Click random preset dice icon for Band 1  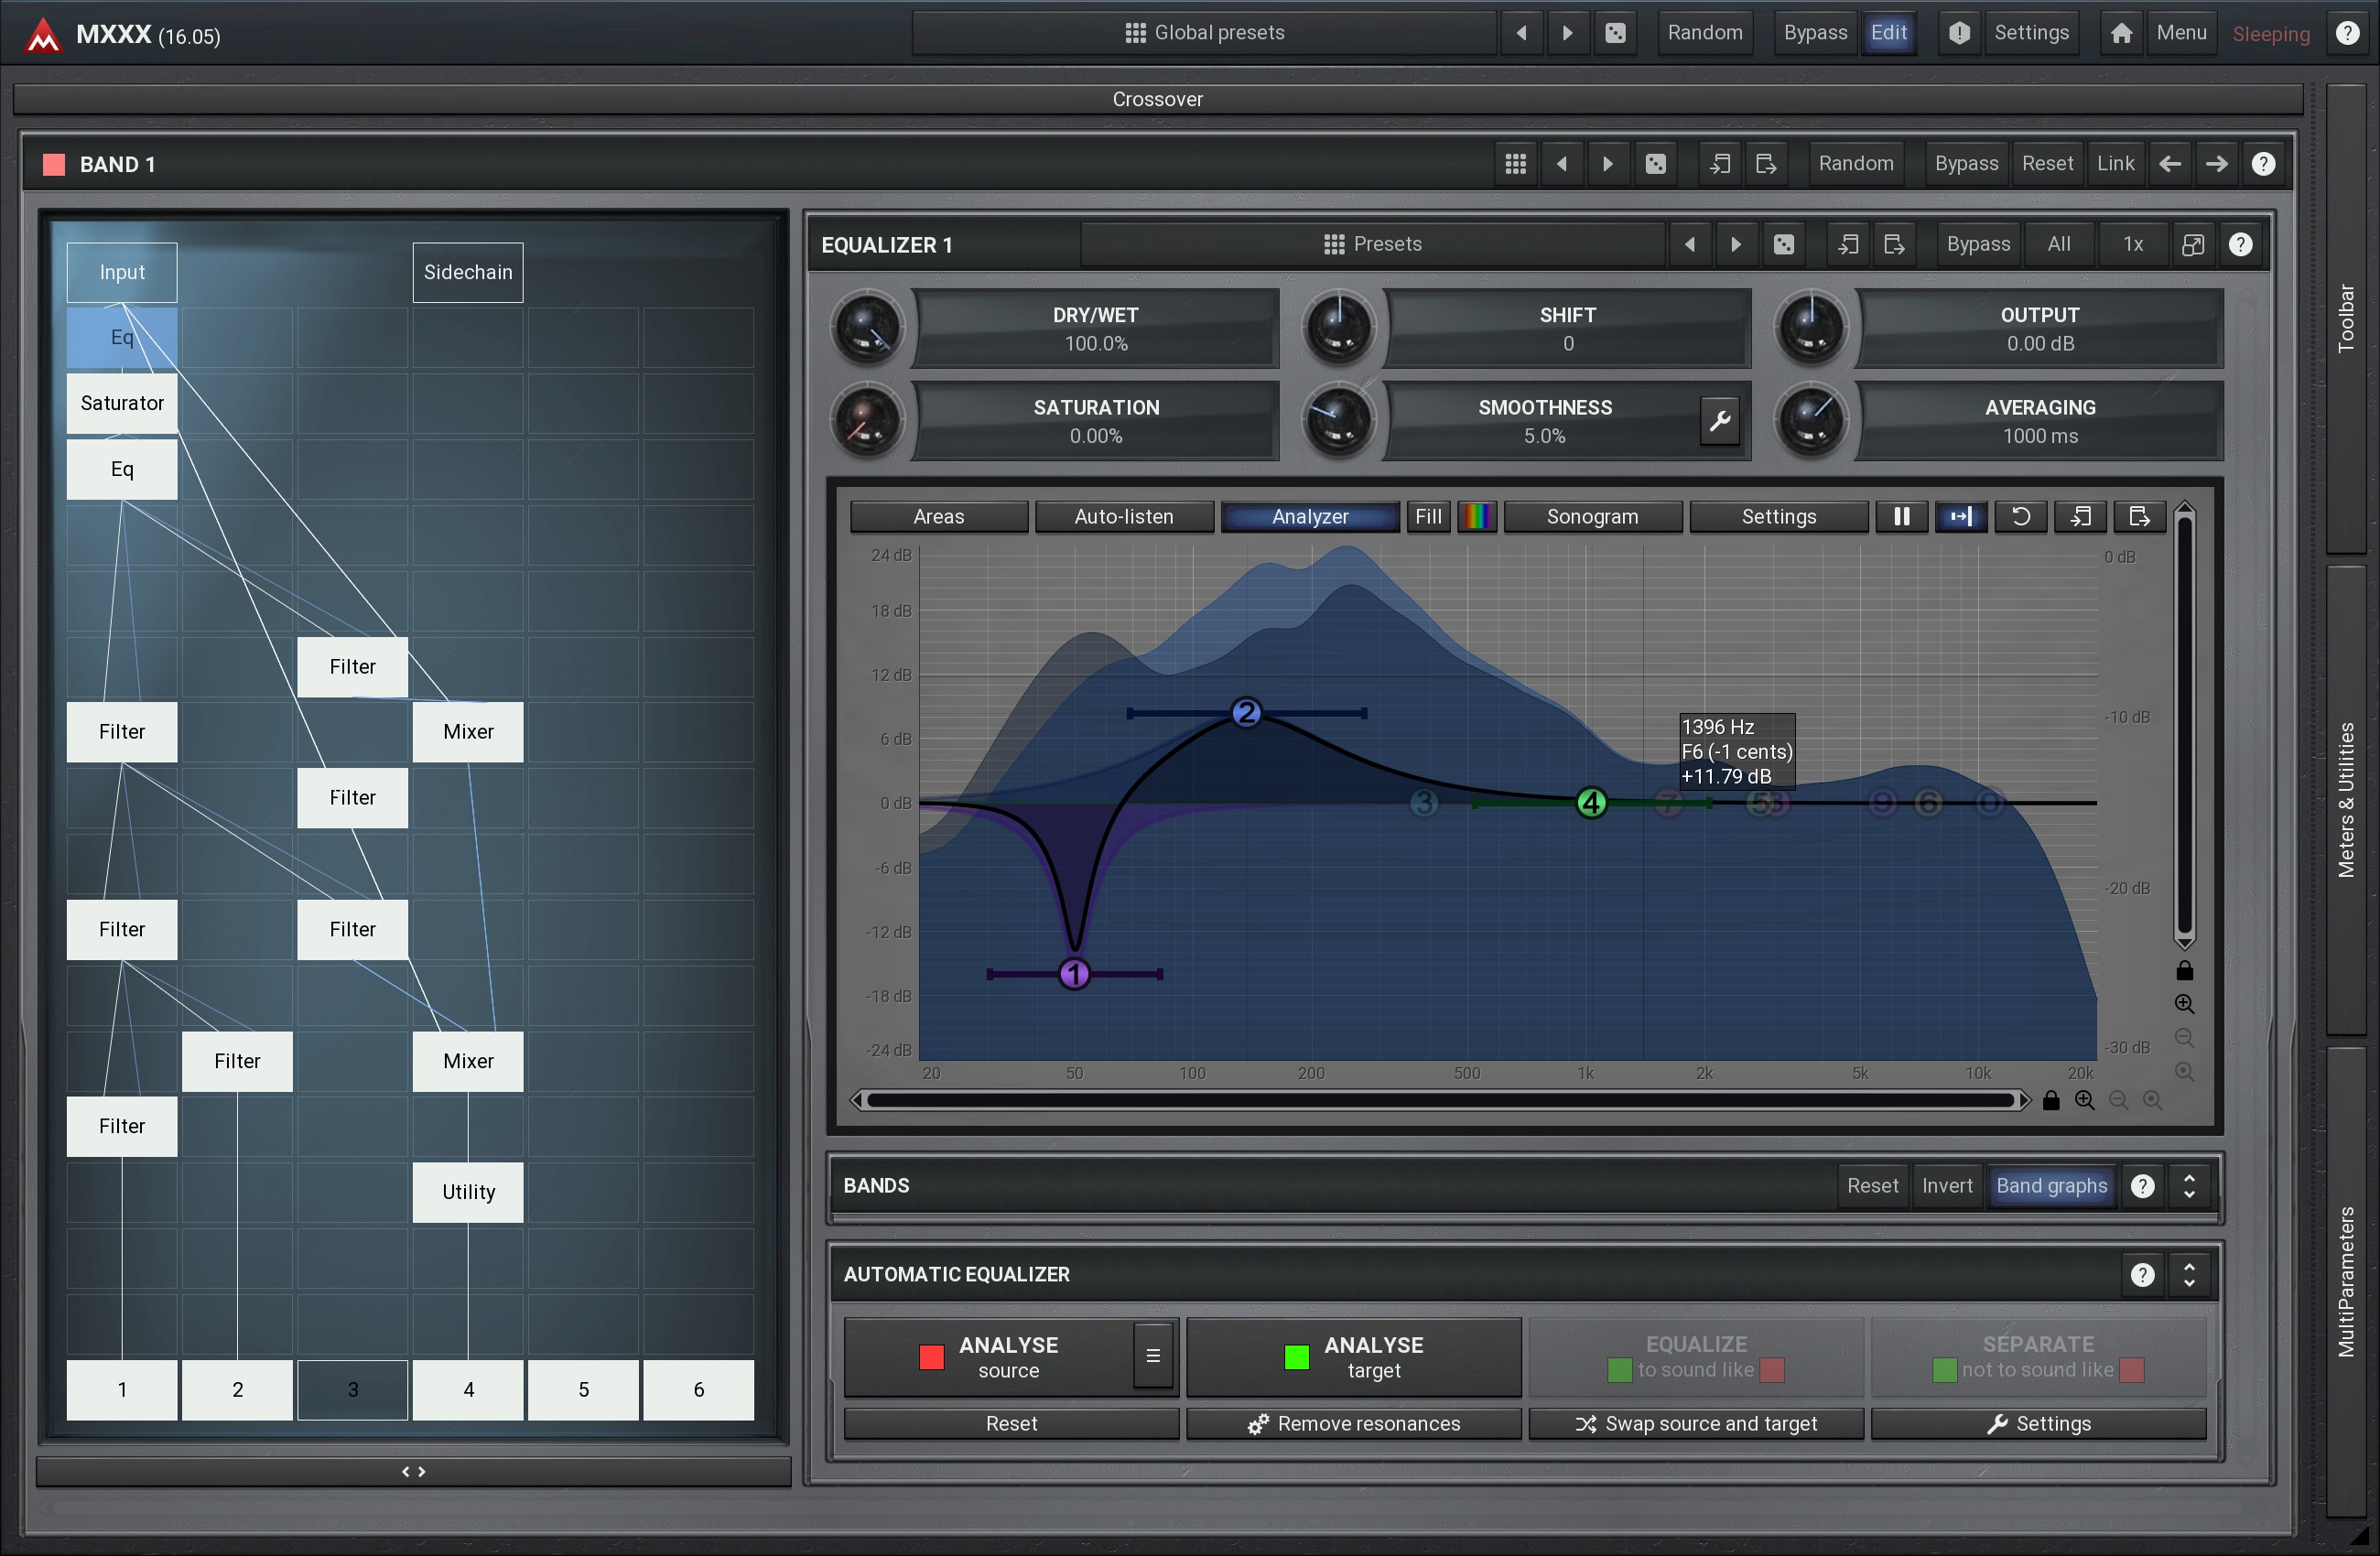[1656, 164]
